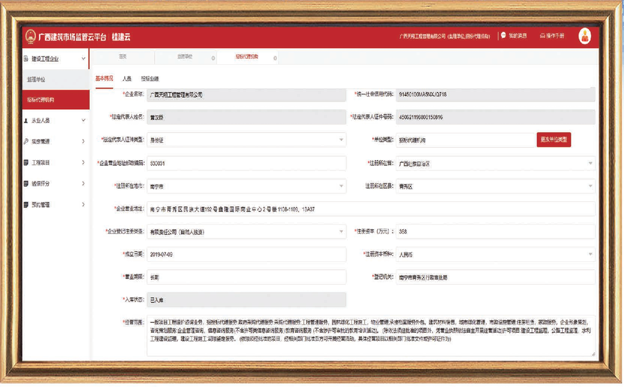Click the national emblem logo in header
The height and width of the screenshot is (387, 624).
[31, 37]
